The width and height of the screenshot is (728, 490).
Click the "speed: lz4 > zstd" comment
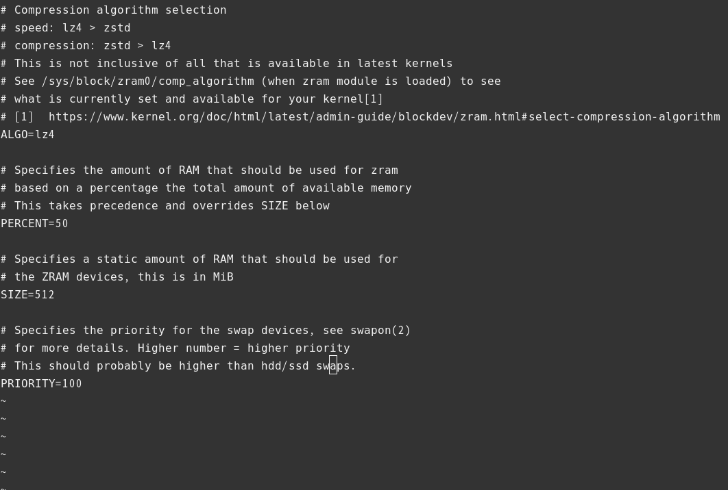(72, 28)
